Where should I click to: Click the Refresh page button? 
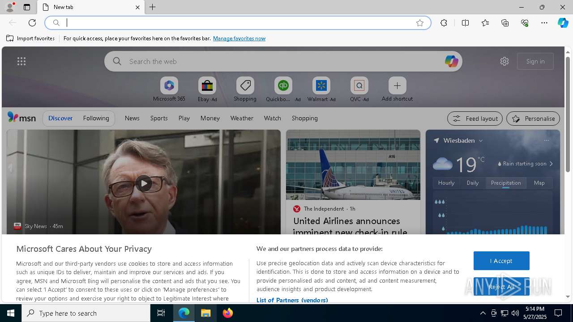pos(32,23)
